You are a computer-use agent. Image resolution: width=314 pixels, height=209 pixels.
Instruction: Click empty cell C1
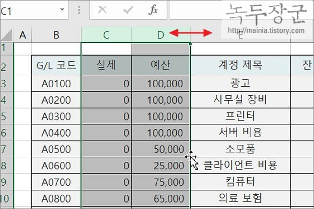click(x=106, y=49)
